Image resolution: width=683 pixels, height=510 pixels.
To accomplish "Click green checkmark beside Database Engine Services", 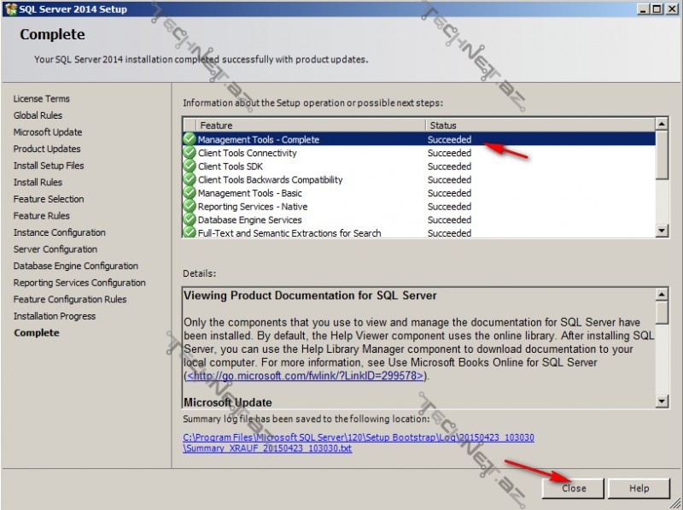I will coord(190,220).
